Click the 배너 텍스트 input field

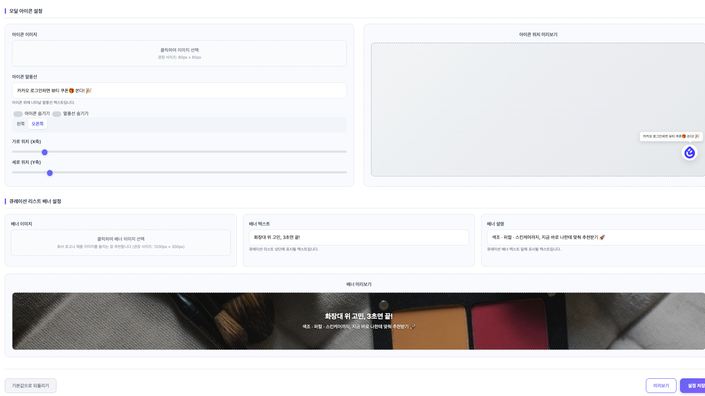pos(359,237)
